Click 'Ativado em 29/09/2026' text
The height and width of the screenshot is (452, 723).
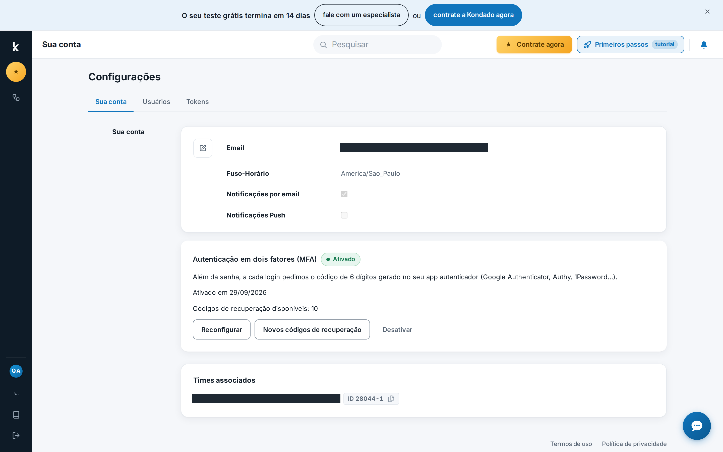click(229, 292)
